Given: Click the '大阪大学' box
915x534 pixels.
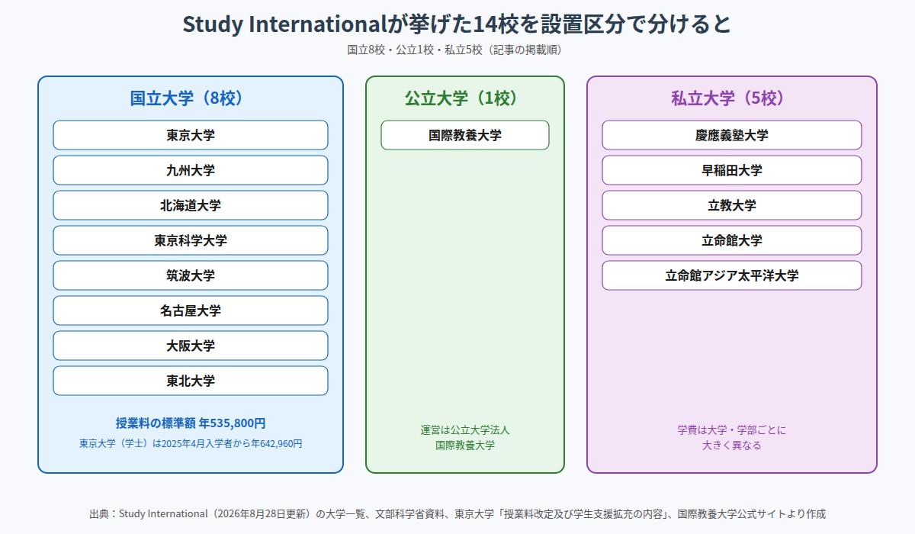Looking at the screenshot, I should 191,346.
